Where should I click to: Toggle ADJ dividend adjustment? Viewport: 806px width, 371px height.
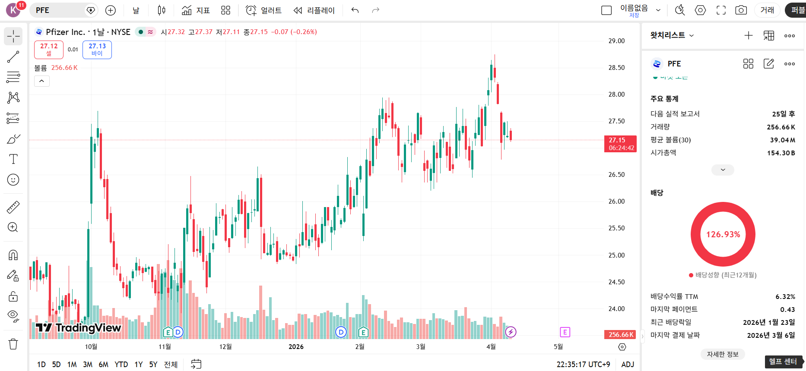coord(628,365)
